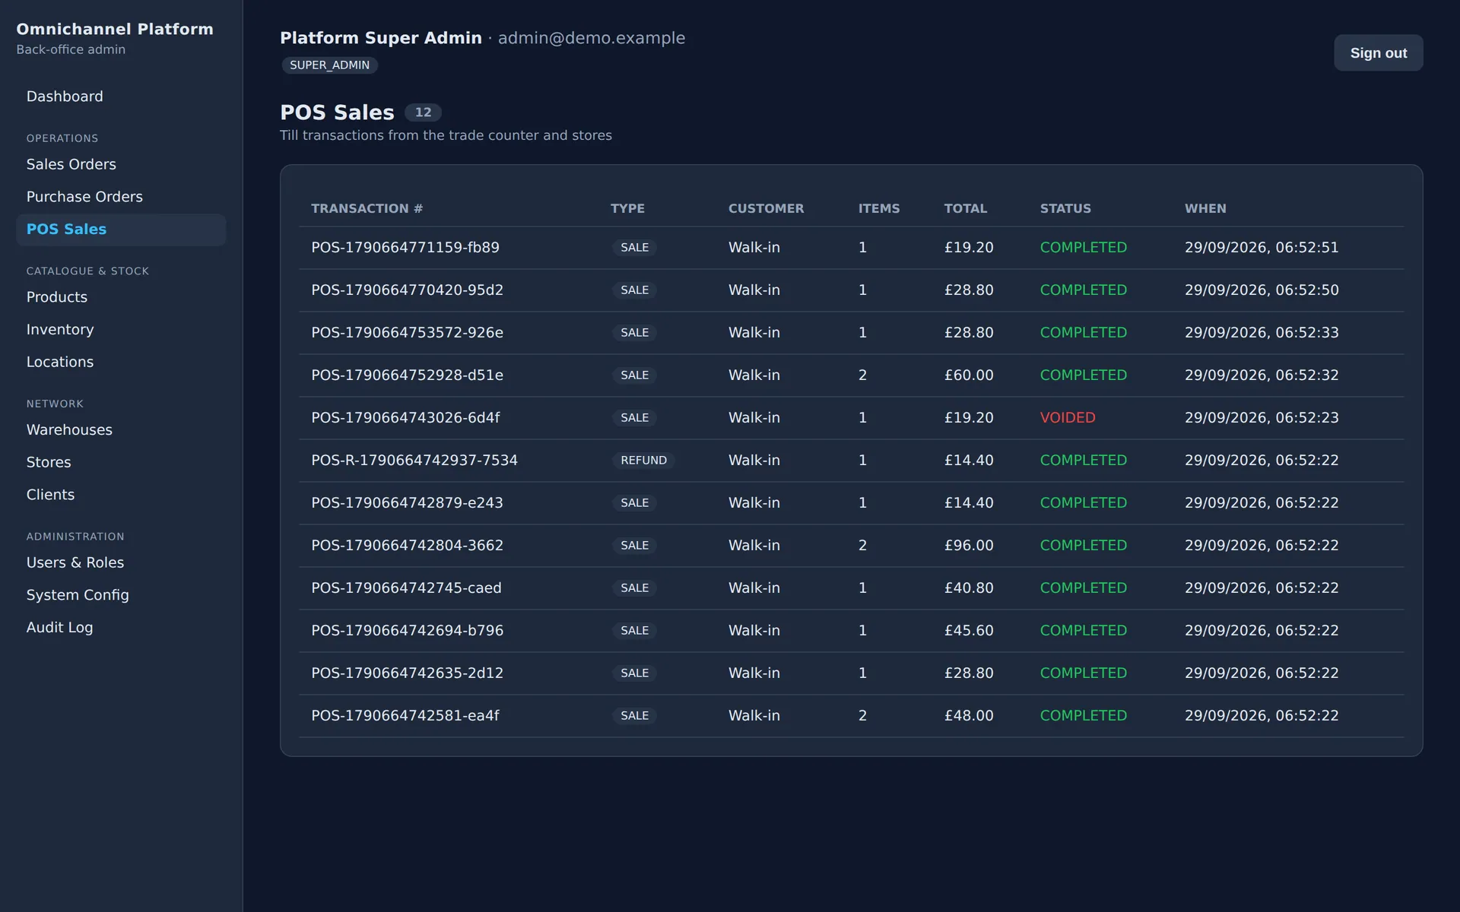Click the SUPER_ADMIN role badge
The height and width of the screenshot is (912, 1460).
click(x=329, y=65)
